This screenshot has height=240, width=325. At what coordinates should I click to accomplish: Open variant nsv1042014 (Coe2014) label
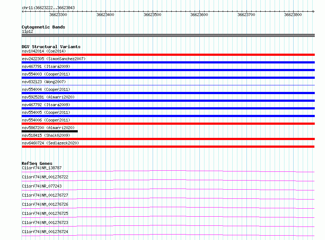[44, 51]
